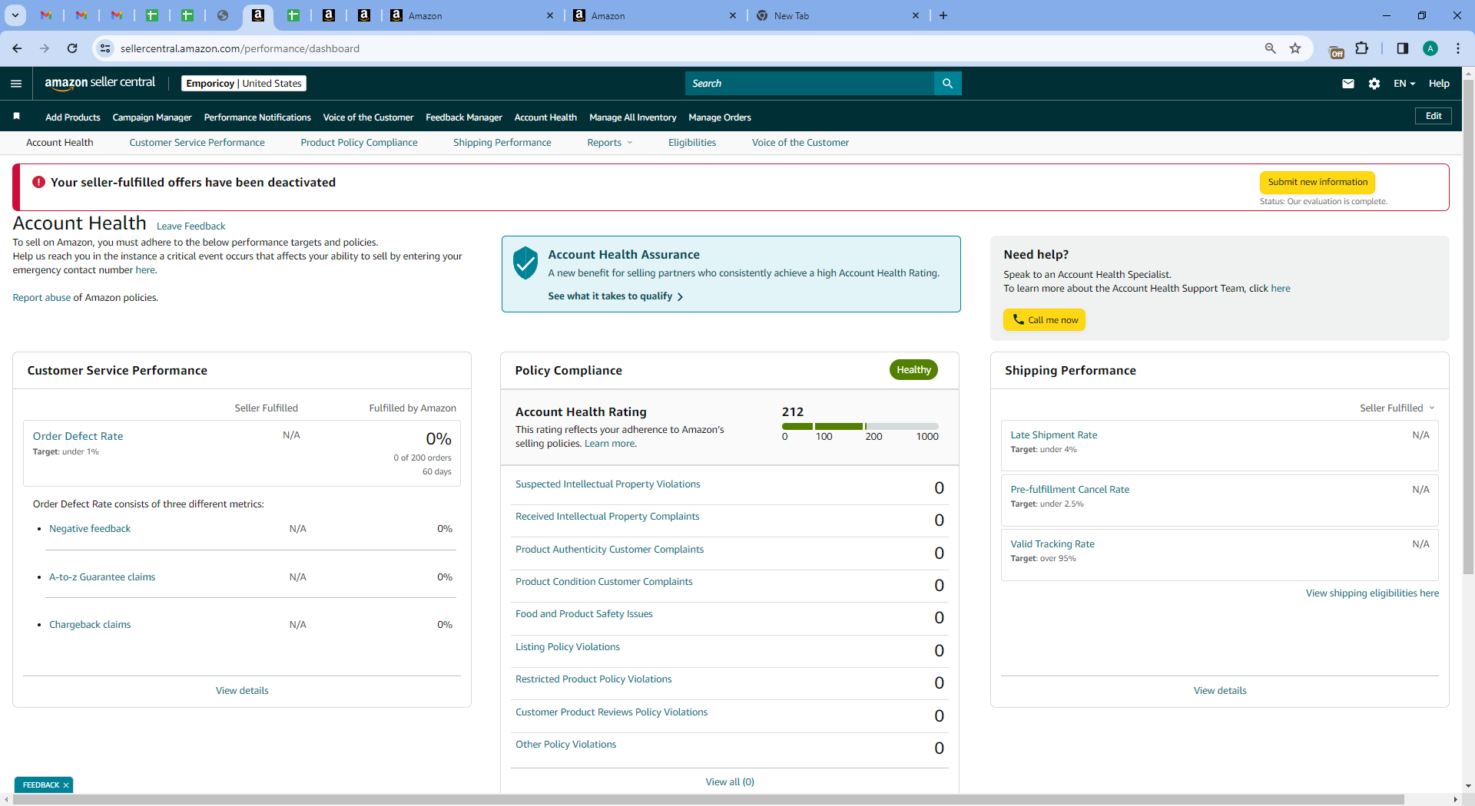
Task: Click in the Seller Central search field
Action: point(810,84)
